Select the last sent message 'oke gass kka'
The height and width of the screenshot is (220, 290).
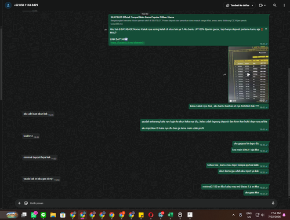click(x=256, y=193)
